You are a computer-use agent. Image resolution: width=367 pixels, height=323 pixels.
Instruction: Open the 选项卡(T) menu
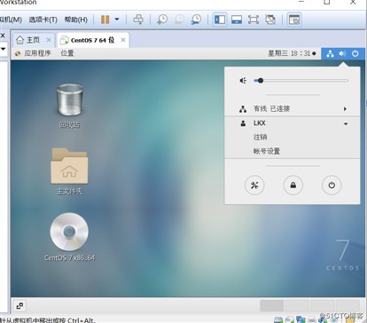click(43, 20)
